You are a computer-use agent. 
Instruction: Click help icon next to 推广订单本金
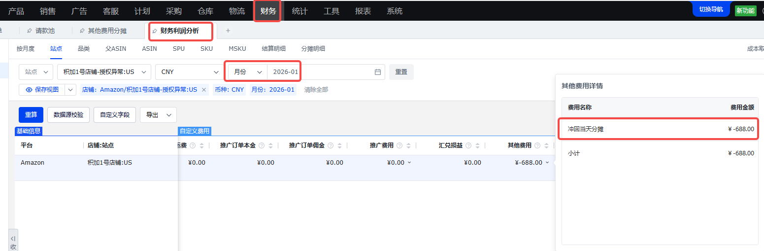point(262,145)
